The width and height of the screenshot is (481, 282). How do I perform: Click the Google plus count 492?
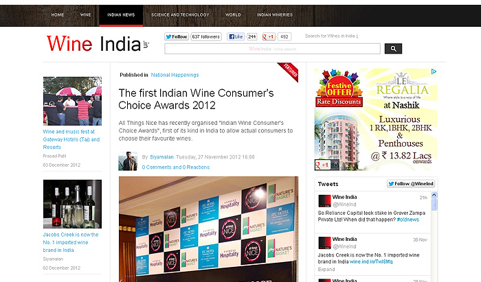point(284,37)
